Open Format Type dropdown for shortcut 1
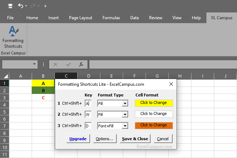The width and height of the screenshot is (237, 158). point(125,104)
